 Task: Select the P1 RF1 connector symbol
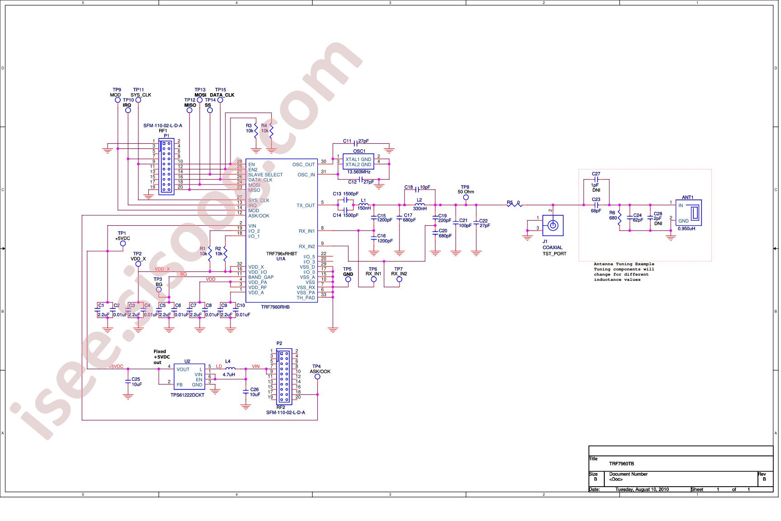click(166, 166)
